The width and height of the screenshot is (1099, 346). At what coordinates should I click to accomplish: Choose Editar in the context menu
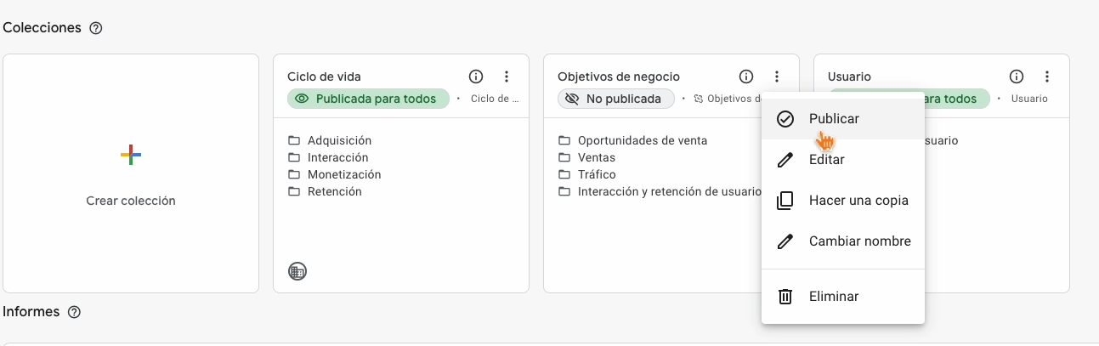click(x=826, y=160)
